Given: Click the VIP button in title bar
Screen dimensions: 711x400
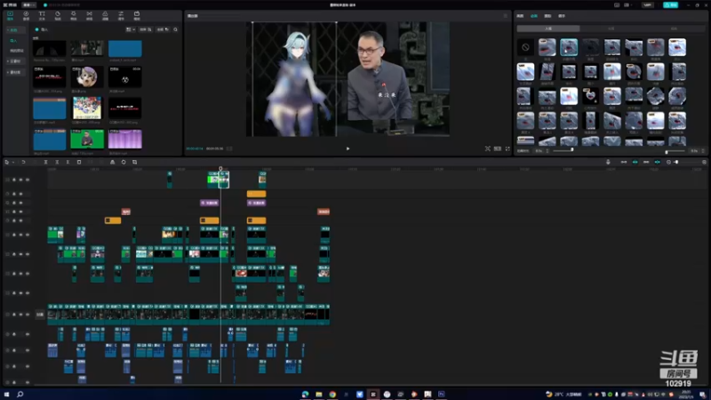Looking at the screenshot, I should pyautogui.click(x=648, y=5).
